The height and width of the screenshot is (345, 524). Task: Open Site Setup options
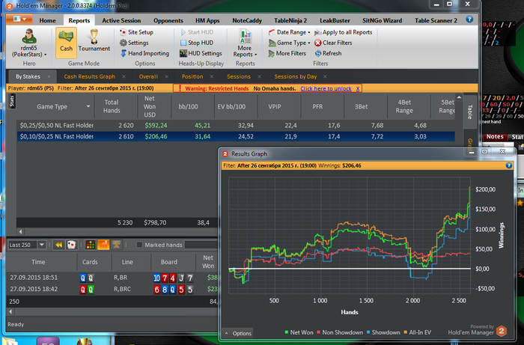(136, 32)
